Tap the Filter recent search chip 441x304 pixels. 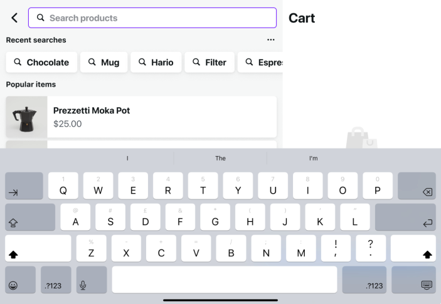pyautogui.click(x=210, y=62)
